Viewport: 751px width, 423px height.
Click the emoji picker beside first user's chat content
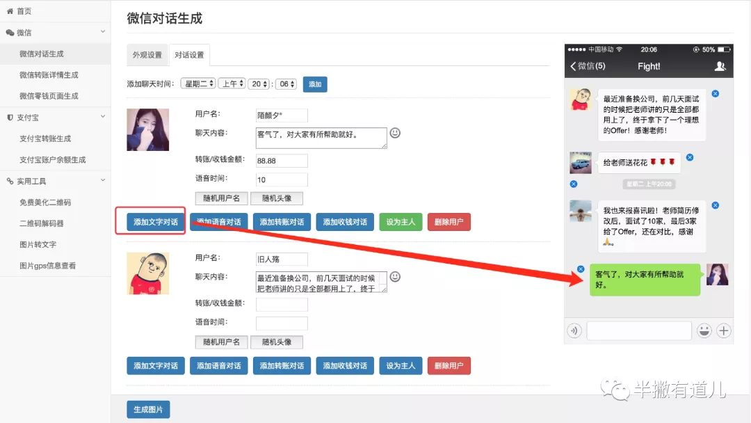click(395, 133)
